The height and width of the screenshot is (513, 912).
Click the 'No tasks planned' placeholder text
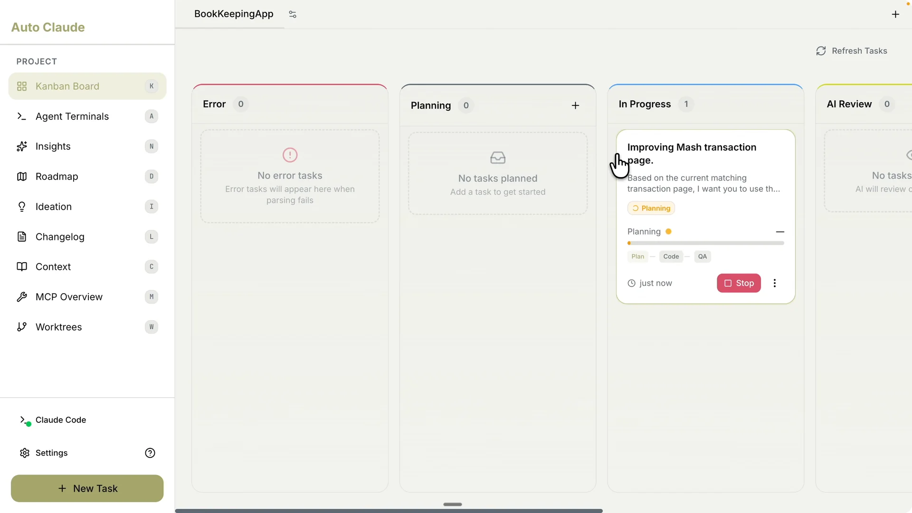pos(498,179)
